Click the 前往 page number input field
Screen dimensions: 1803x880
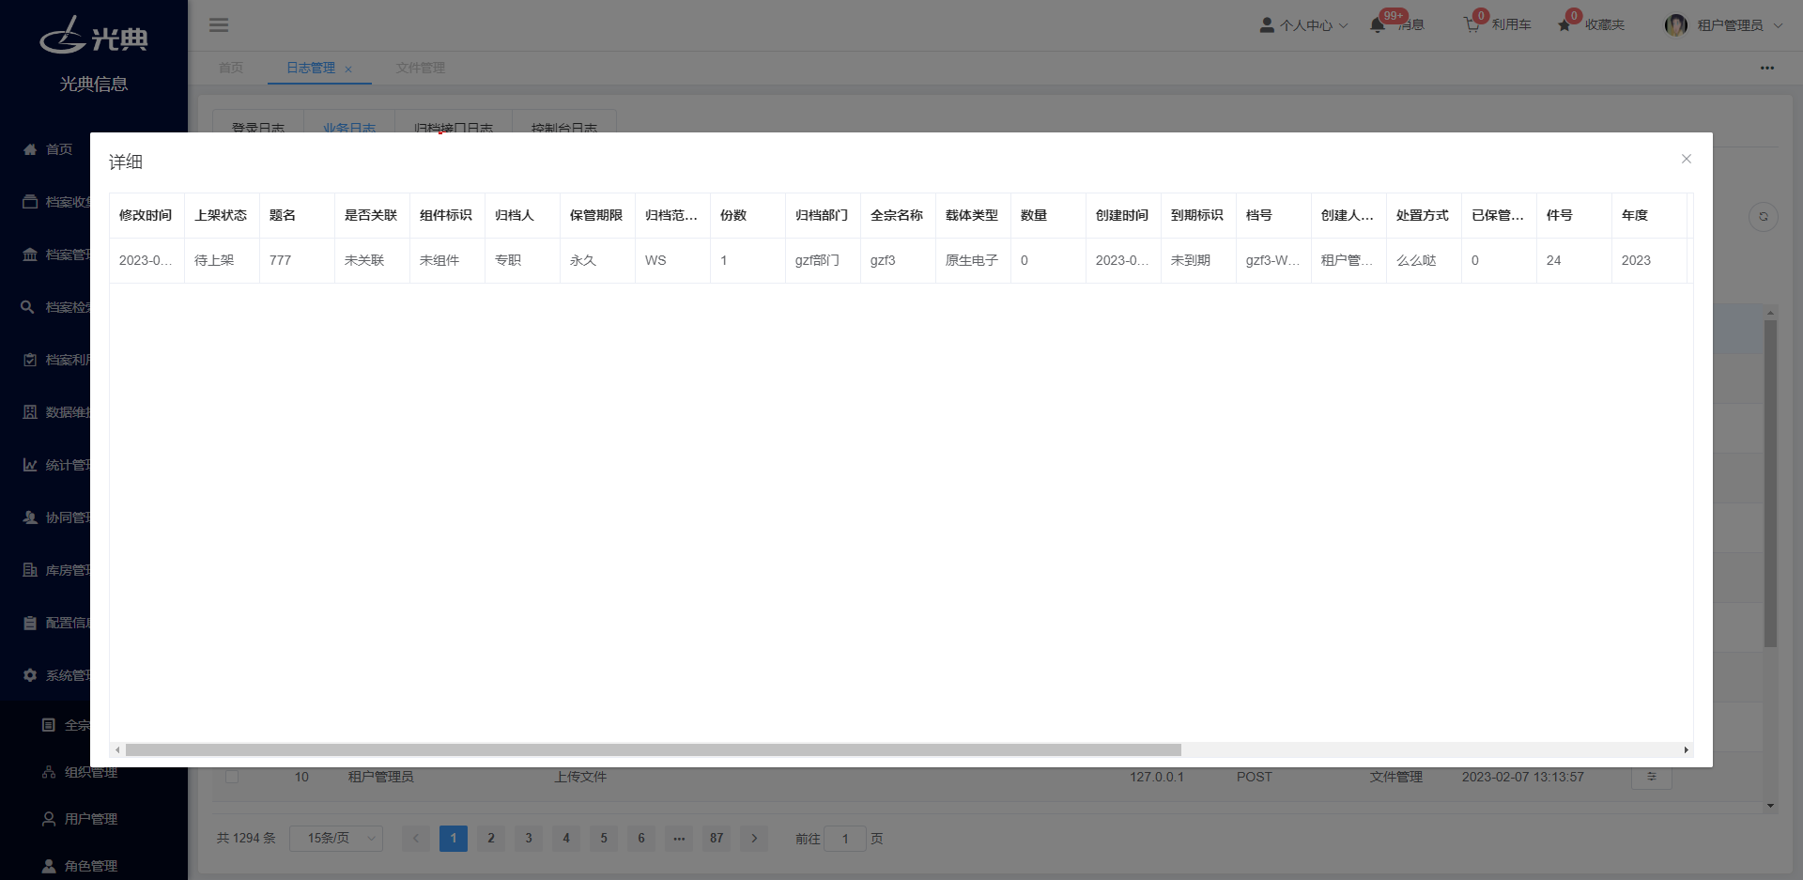pyautogui.click(x=845, y=839)
